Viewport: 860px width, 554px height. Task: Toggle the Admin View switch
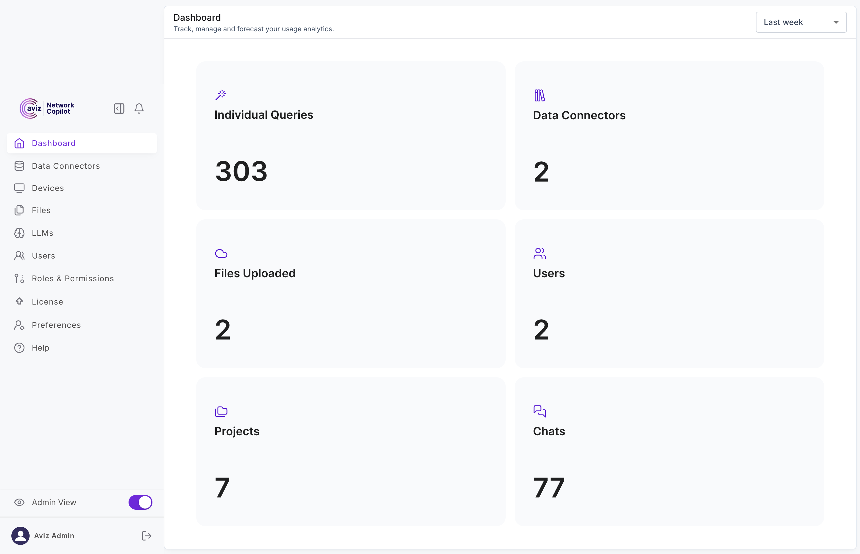point(140,502)
